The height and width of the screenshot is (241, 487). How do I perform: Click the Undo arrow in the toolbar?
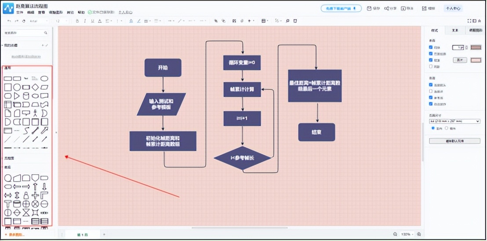[x=9, y=21]
